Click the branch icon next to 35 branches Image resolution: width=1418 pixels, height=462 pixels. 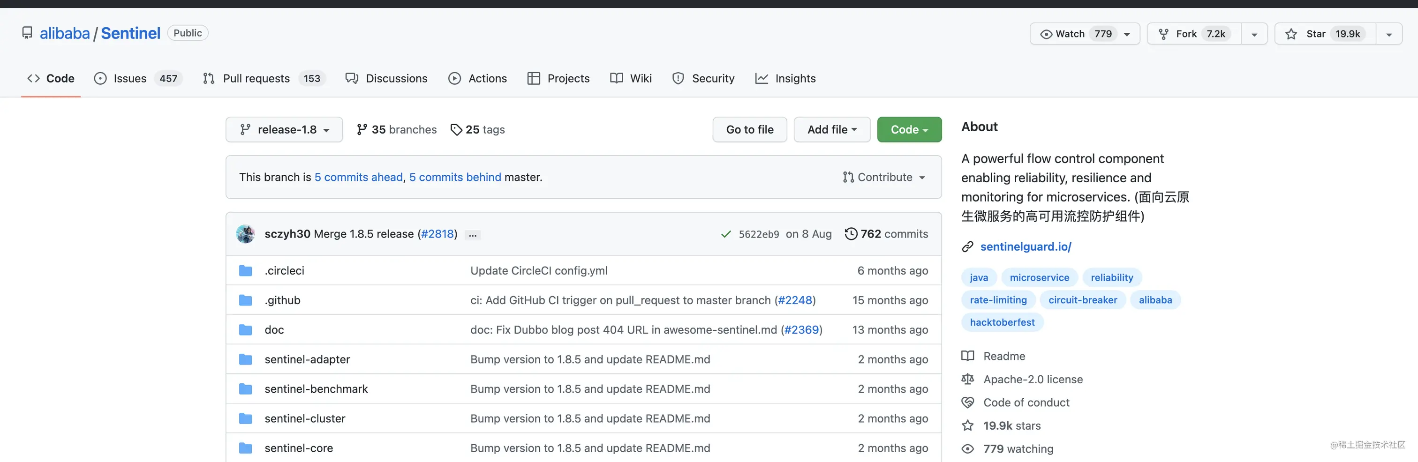click(362, 129)
